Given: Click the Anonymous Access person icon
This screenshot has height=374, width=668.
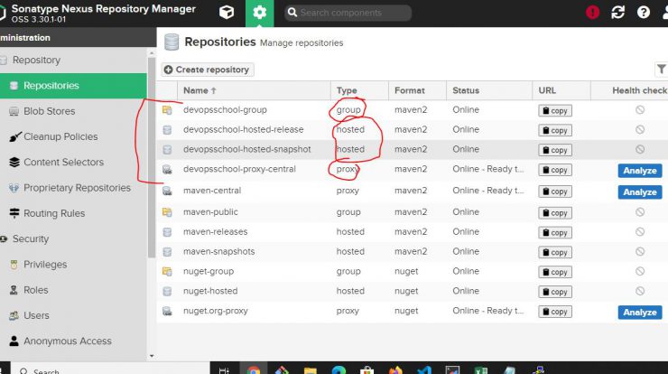Looking at the screenshot, I should (14, 341).
